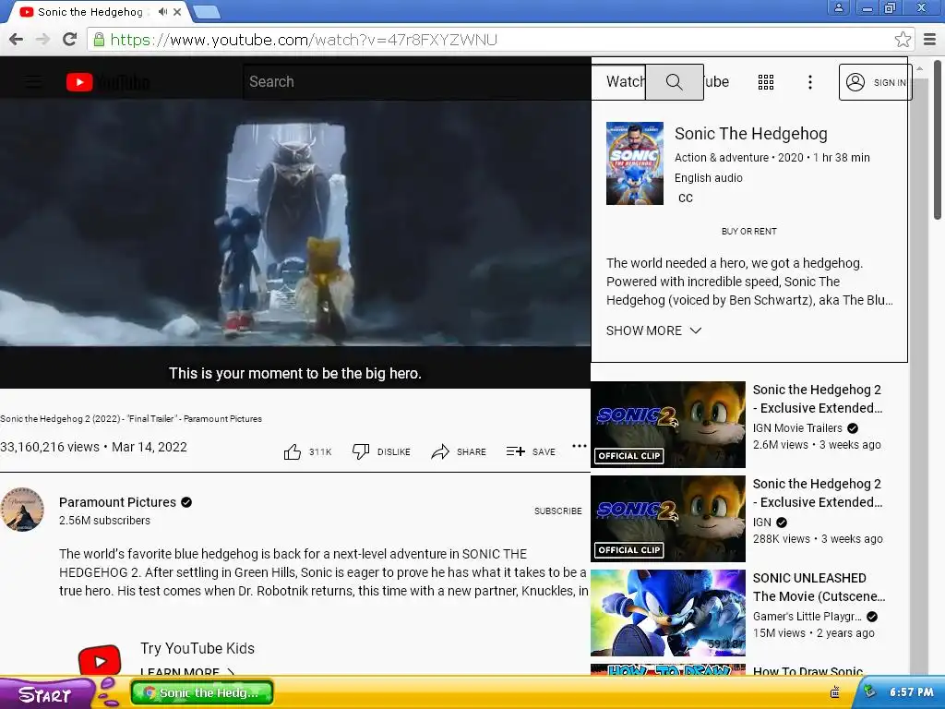Expand movie description with SHOW MORE
This screenshot has width=945, height=709.
pyautogui.click(x=654, y=330)
